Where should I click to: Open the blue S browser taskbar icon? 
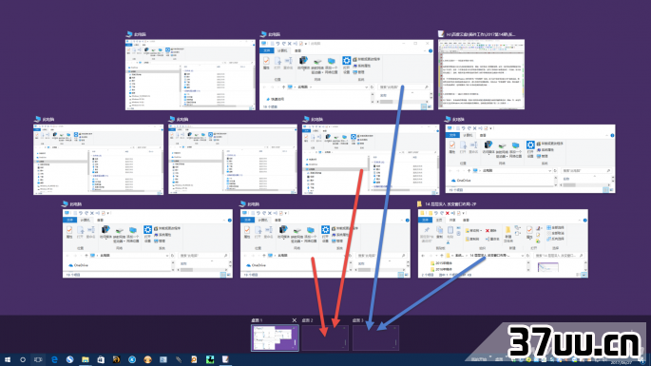pyautogui.click(x=69, y=359)
